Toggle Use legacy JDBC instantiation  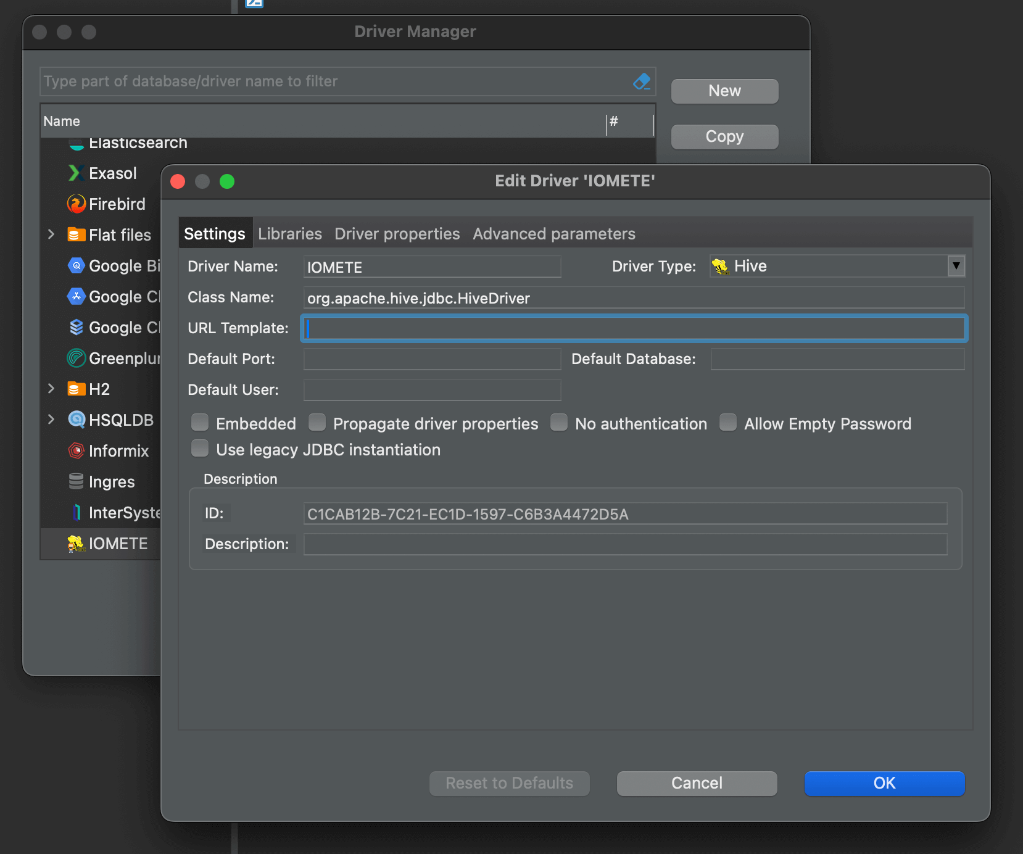click(199, 449)
